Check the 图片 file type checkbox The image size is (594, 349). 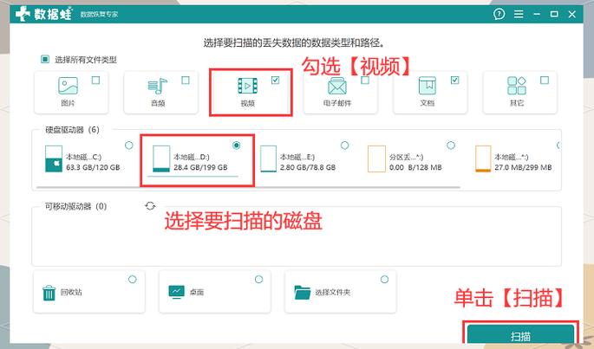pyautogui.click(x=96, y=80)
